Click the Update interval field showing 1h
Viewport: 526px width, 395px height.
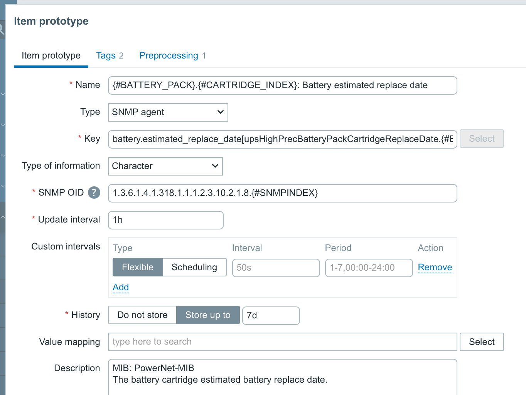(x=166, y=220)
